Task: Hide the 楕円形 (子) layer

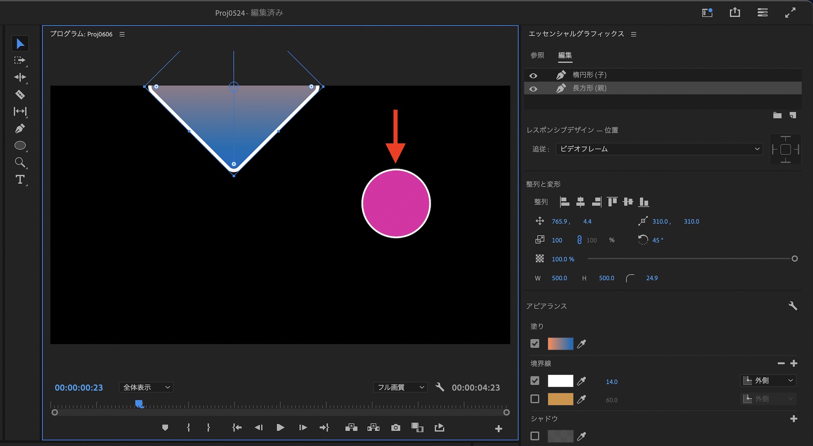Action: 533,76
